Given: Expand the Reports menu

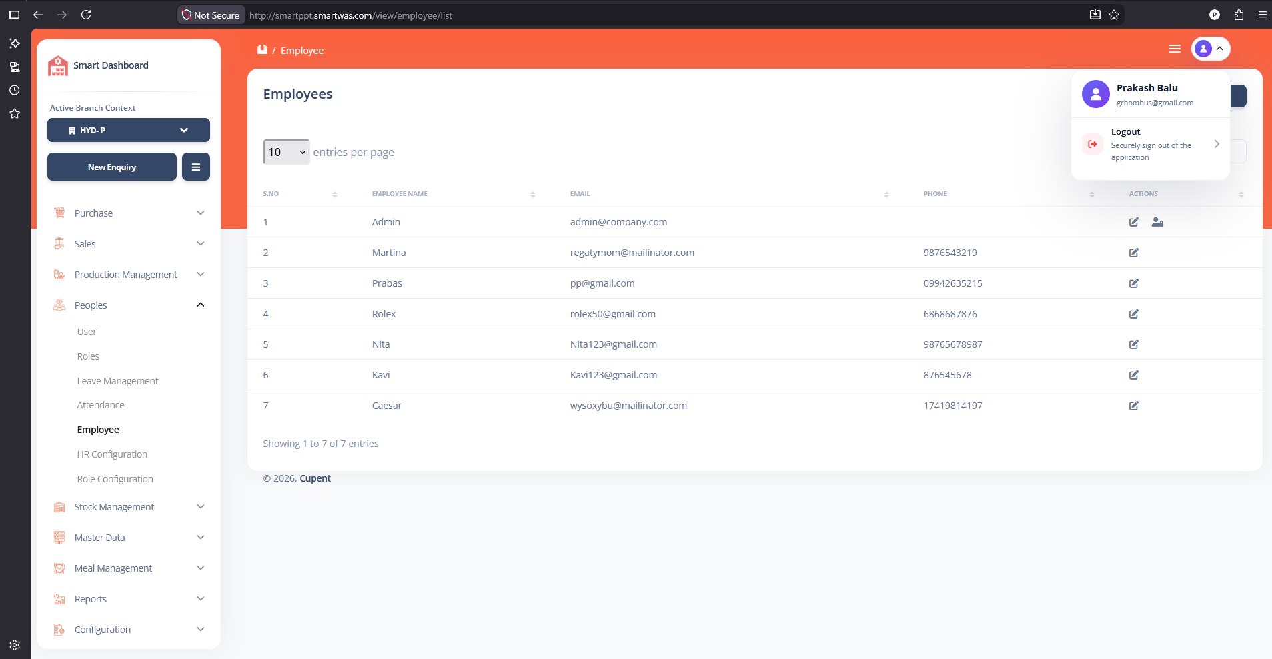Looking at the screenshot, I should 129,599.
